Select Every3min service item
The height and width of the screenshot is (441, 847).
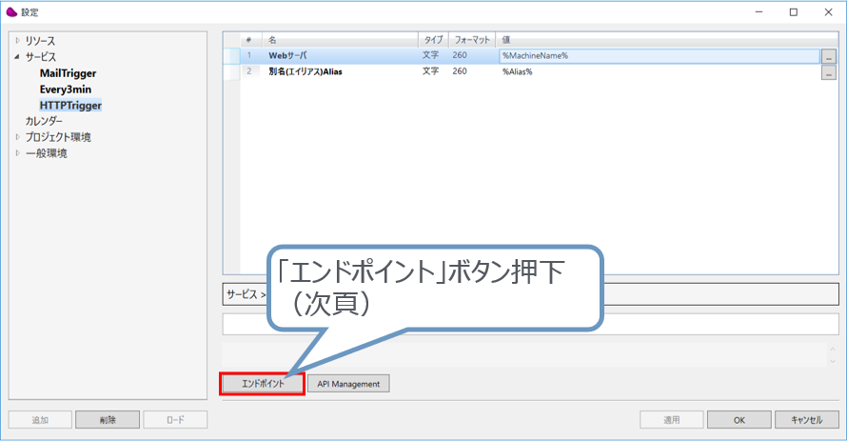66,90
